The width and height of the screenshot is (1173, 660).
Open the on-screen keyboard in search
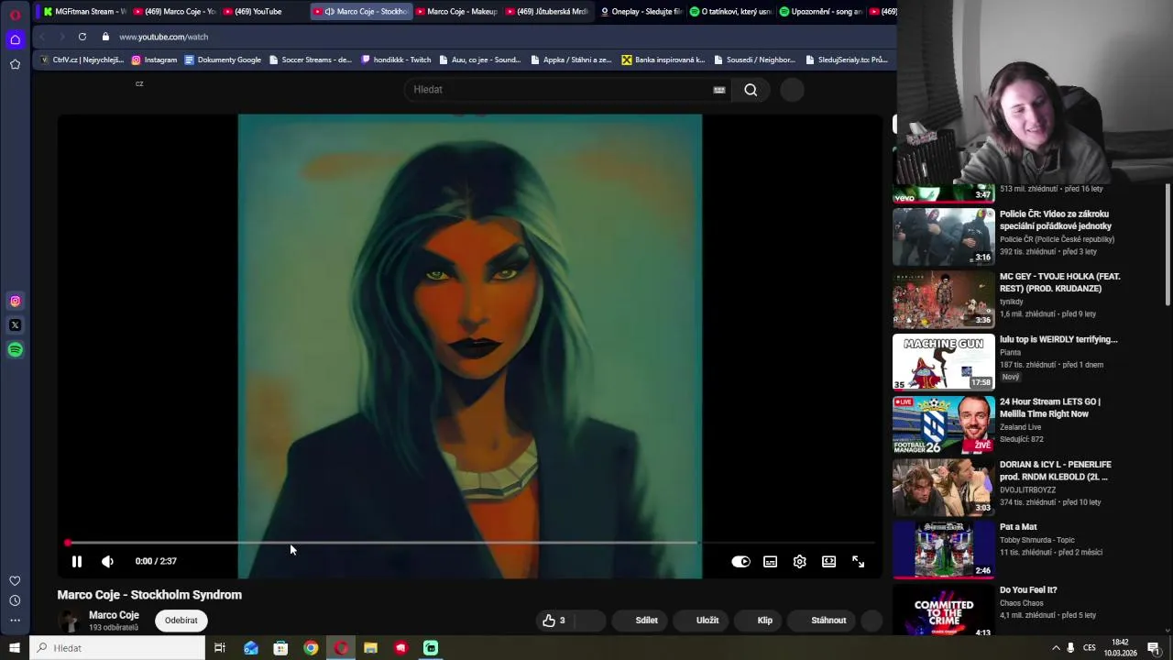click(x=719, y=90)
